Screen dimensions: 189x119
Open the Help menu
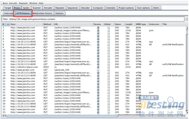tap(41, 3)
